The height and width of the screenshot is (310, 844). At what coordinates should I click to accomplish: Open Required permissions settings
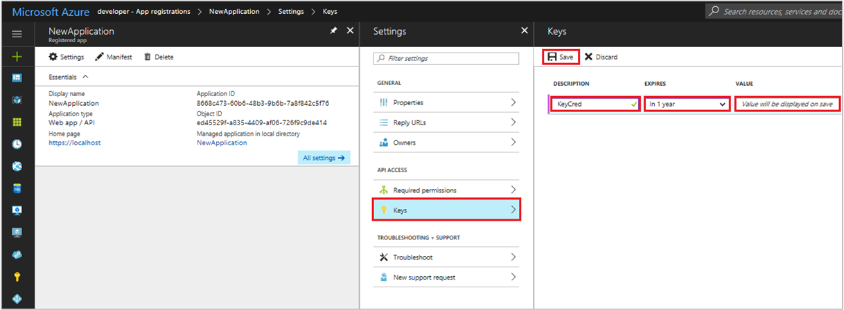point(446,190)
